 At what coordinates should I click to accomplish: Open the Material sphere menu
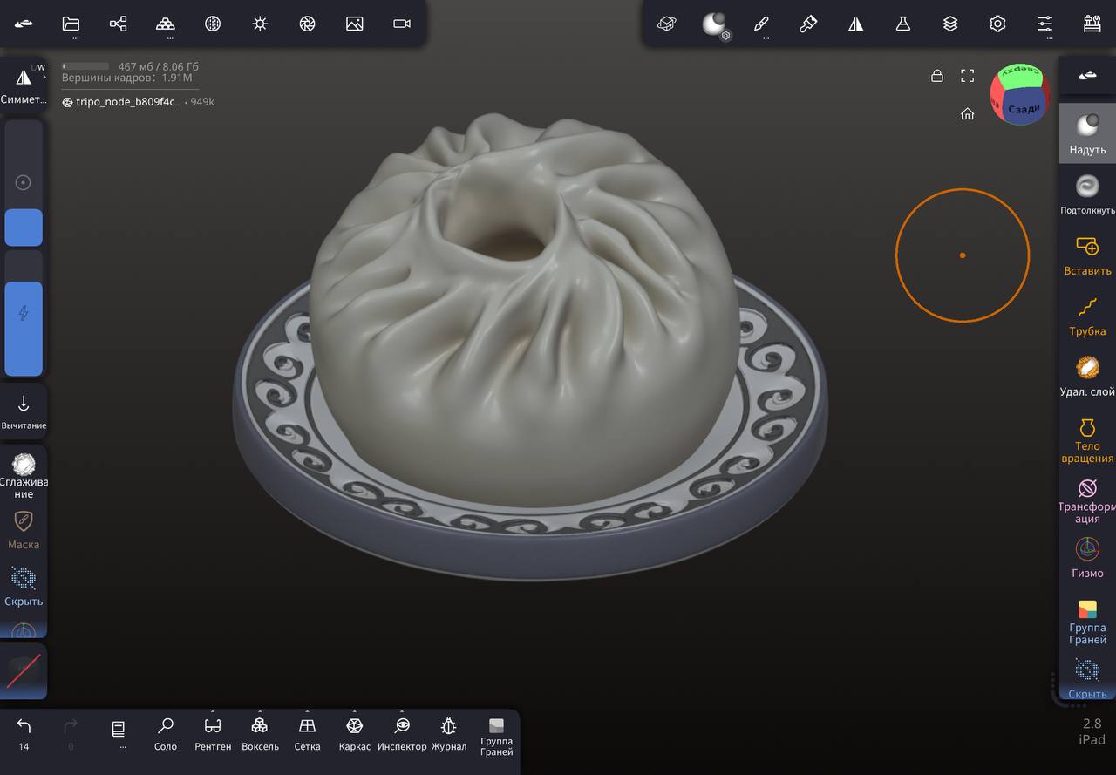[213, 24]
